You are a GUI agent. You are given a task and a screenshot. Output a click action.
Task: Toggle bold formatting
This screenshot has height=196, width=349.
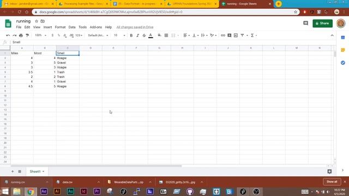(131, 35)
